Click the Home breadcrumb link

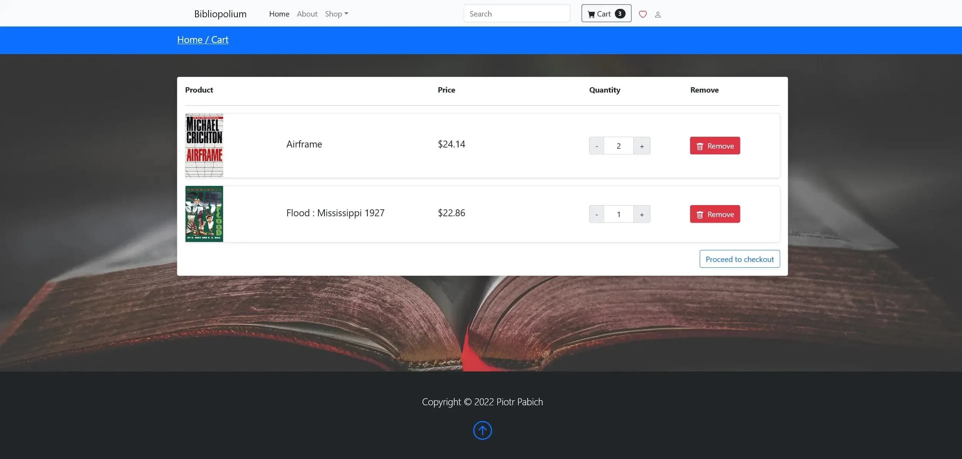tap(189, 39)
